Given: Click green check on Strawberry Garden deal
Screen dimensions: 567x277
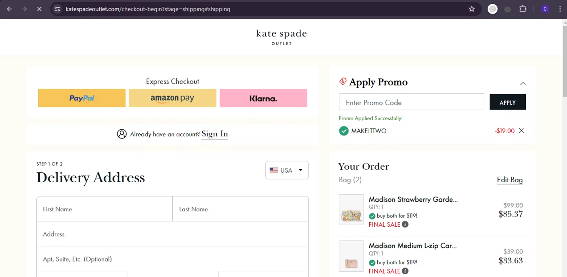Looking at the screenshot, I should (372, 216).
